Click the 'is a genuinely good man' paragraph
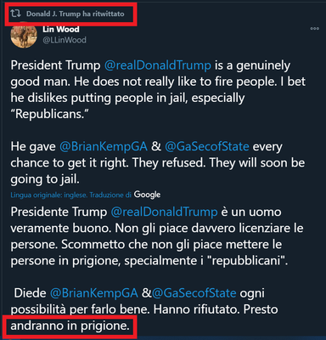This screenshot has width=326, height=340. coord(158,89)
